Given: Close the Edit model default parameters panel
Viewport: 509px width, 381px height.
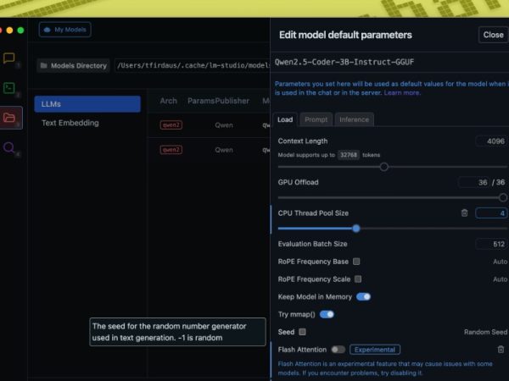Looking at the screenshot, I should click(x=493, y=35).
